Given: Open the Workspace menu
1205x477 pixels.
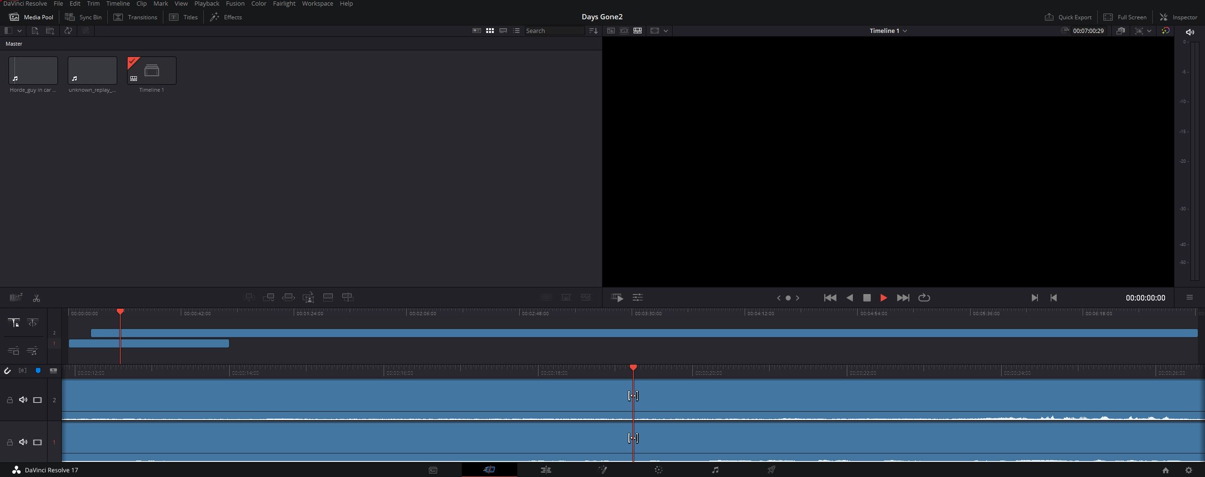Looking at the screenshot, I should 317,3.
